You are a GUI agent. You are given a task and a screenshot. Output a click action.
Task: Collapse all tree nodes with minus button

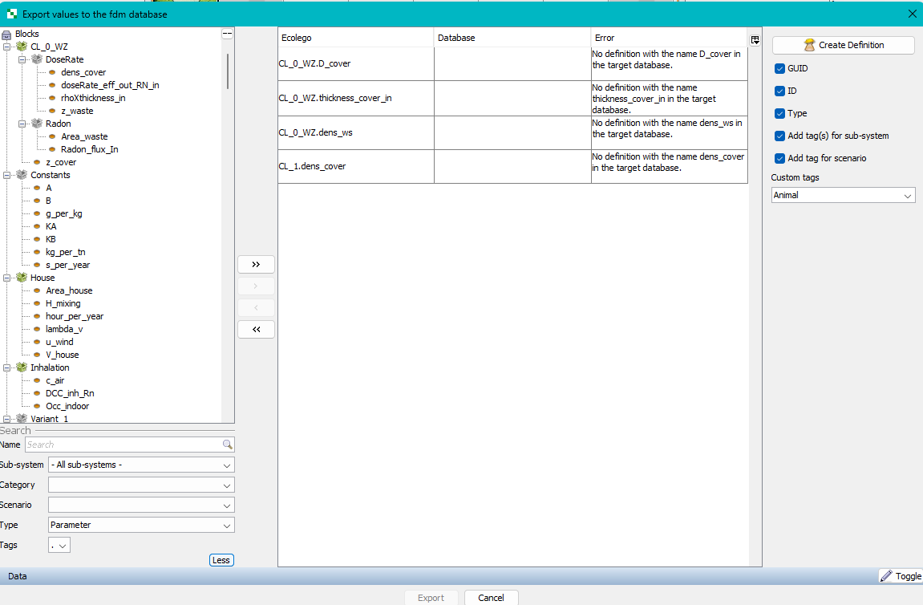(227, 35)
